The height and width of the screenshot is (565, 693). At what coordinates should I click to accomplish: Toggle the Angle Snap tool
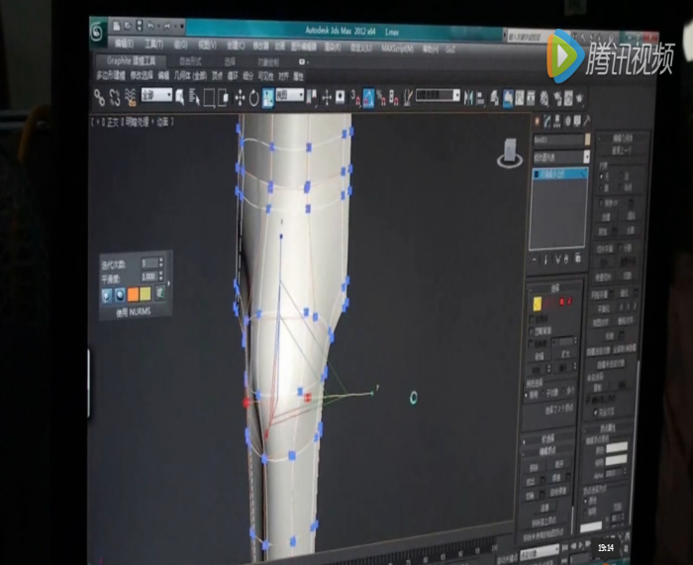(369, 97)
